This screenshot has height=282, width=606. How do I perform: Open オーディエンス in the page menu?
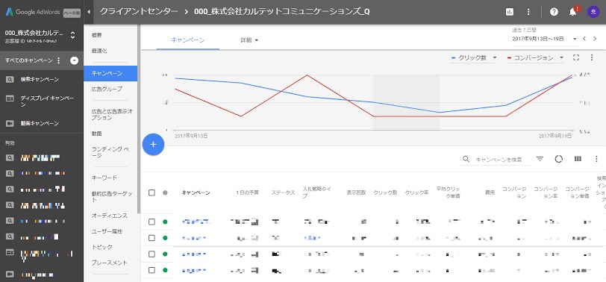110,216
